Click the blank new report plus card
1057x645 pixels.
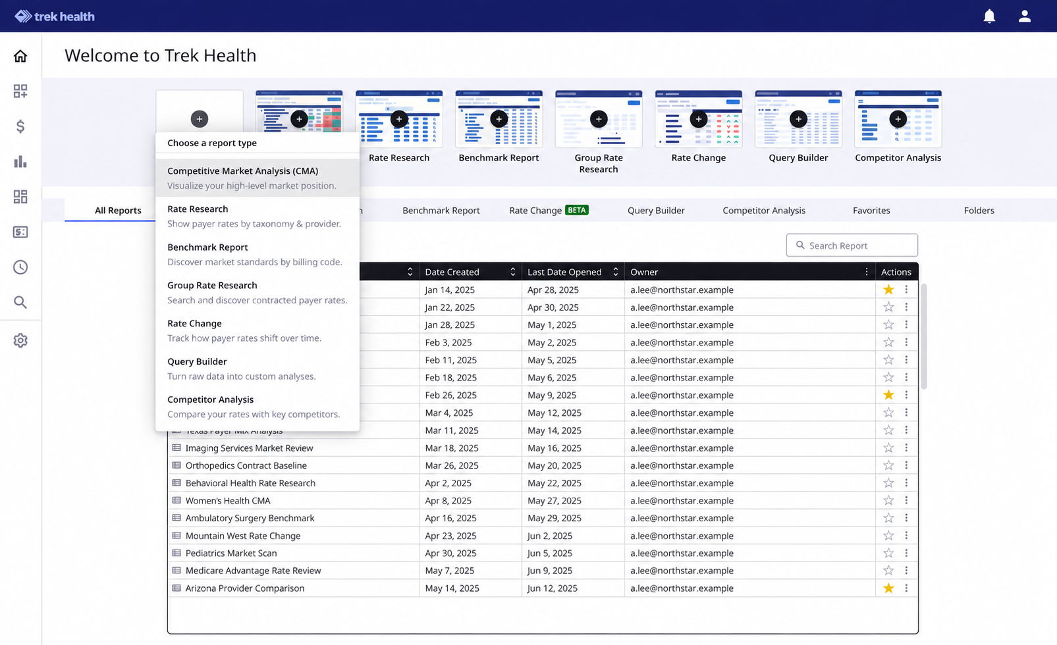[200, 118]
